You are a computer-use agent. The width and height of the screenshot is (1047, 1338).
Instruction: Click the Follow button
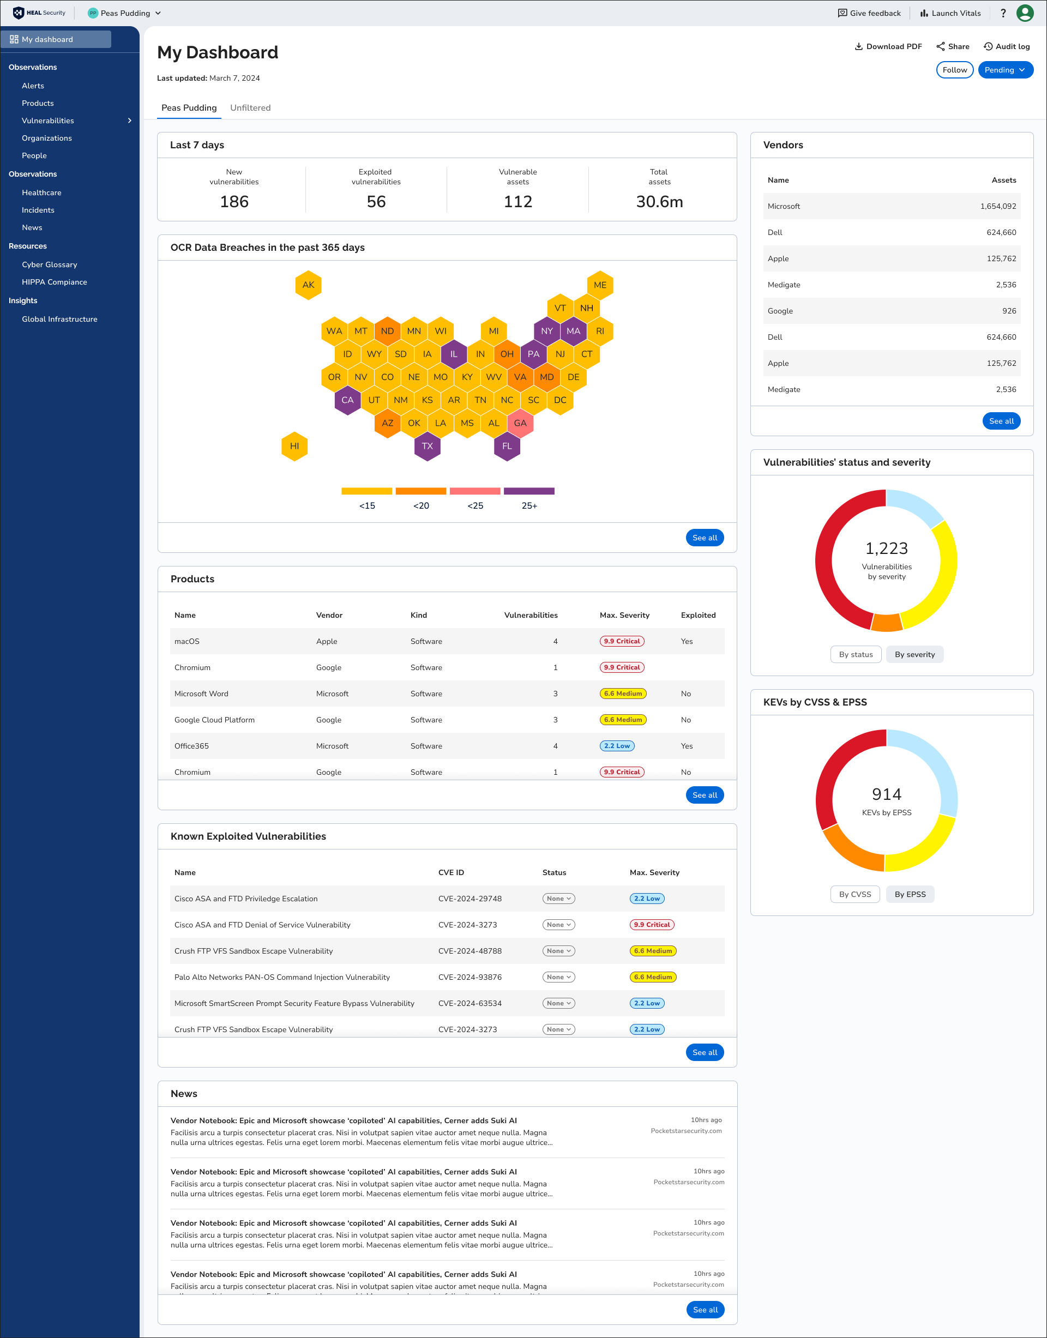click(x=954, y=70)
